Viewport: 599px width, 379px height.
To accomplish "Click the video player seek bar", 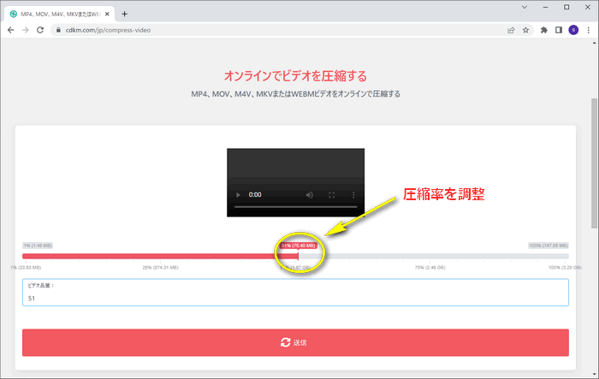I will pos(295,208).
